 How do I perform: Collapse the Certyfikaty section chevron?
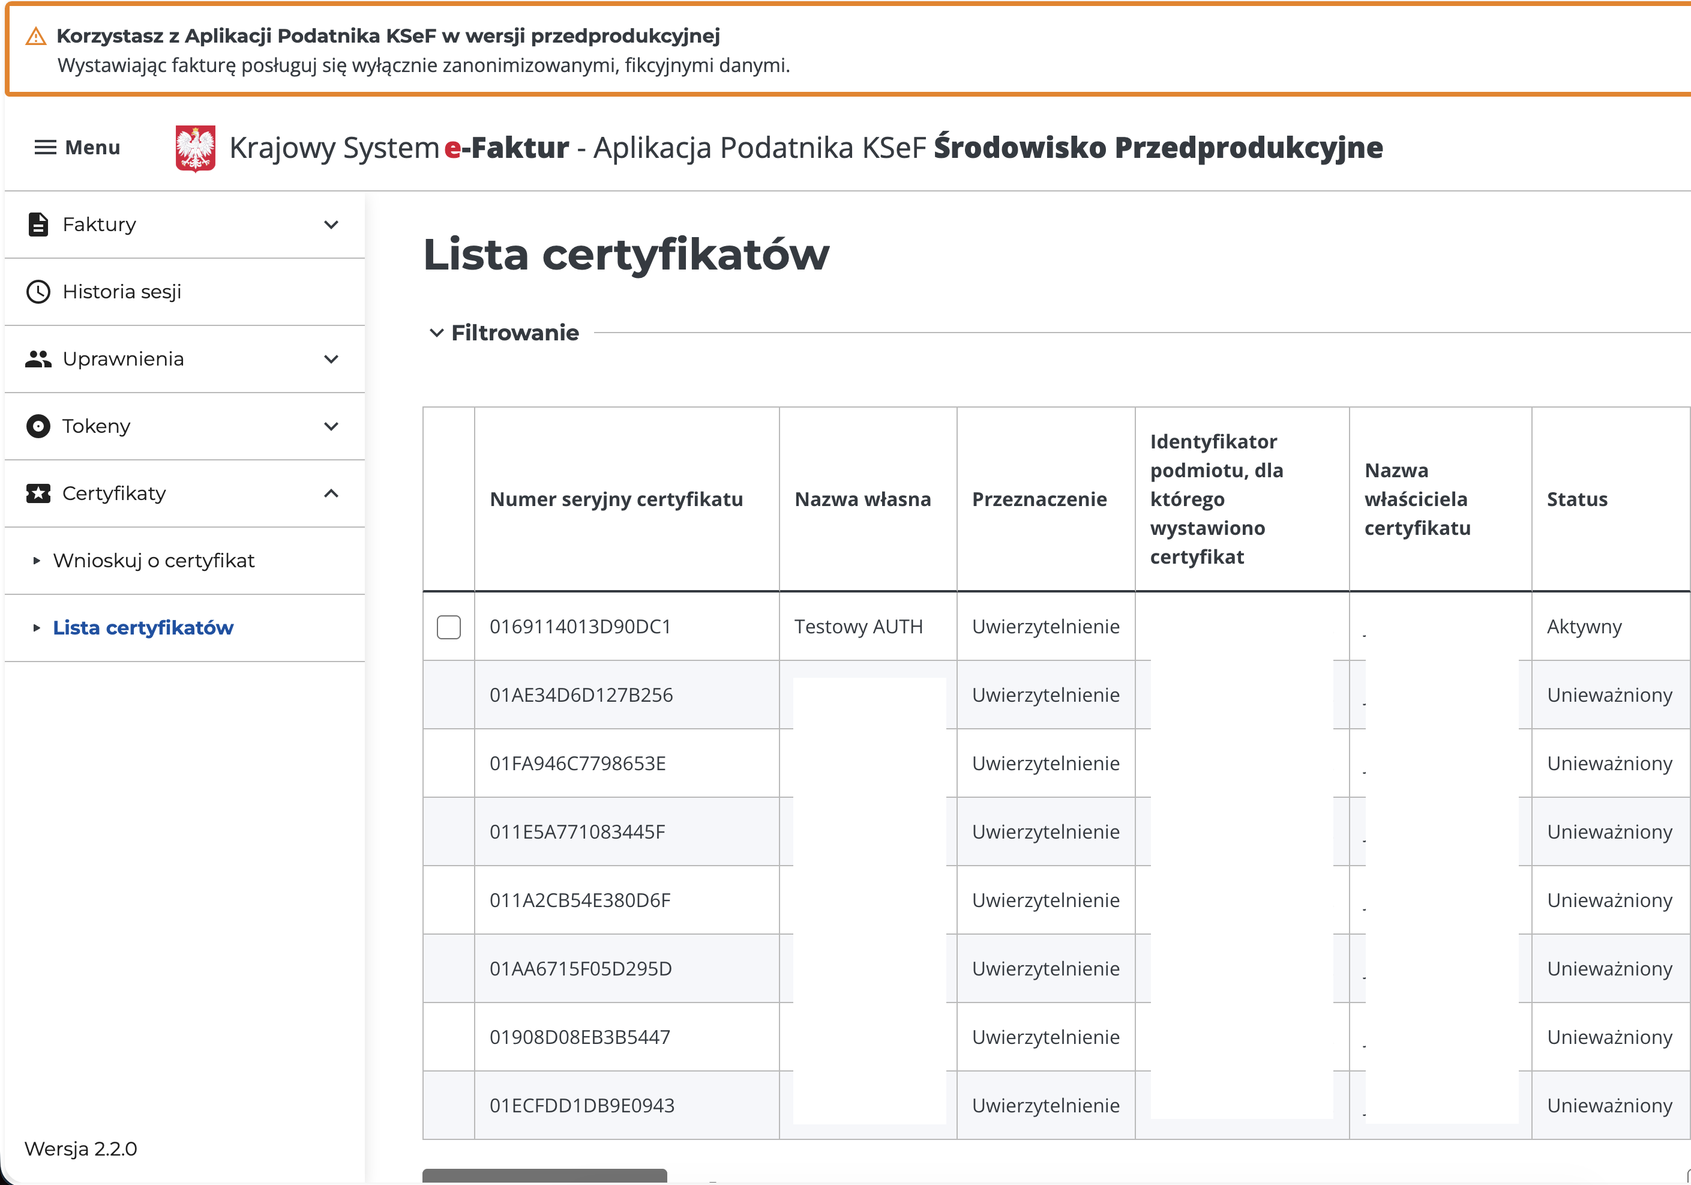(x=331, y=493)
